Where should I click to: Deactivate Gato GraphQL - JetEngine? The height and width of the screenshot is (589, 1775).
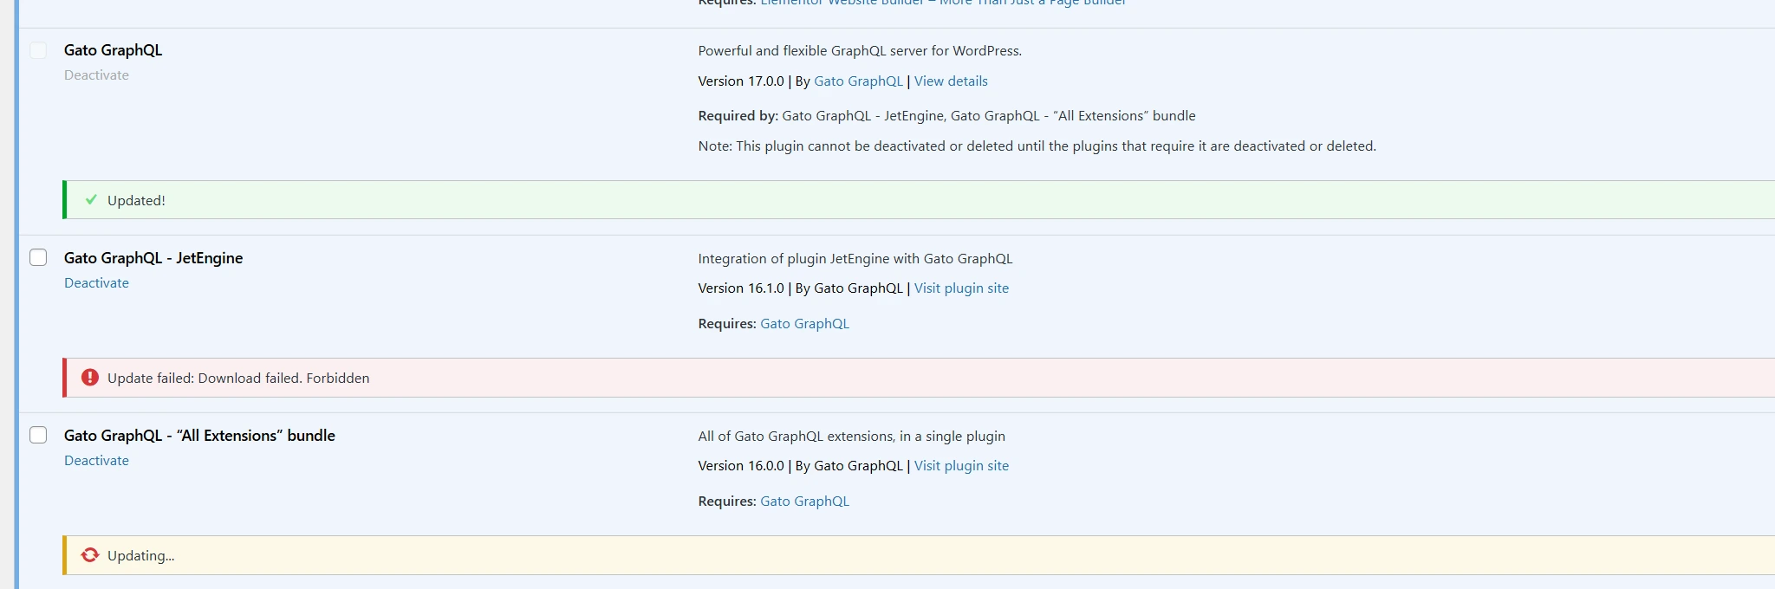click(96, 283)
